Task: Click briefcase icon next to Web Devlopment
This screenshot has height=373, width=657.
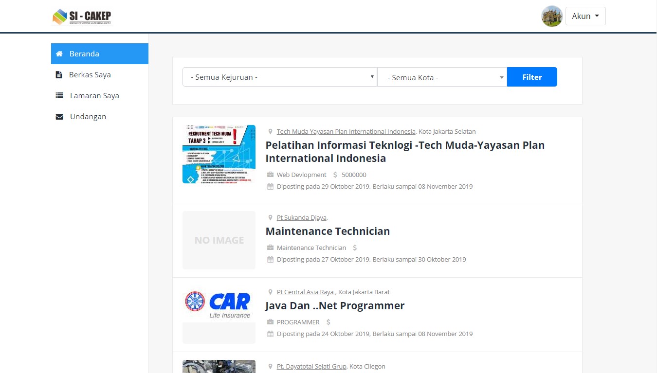Action: click(270, 175)
